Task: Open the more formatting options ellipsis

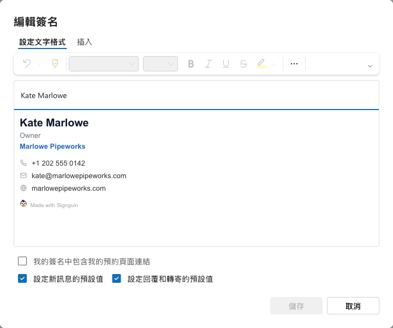Action: click(294, 64)
